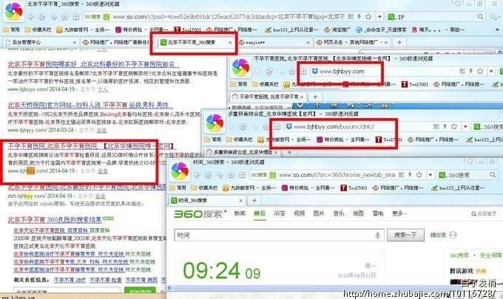Open 收藏夹栏 folder in top window
This screenshot has height=299, width=503.
click(38, 30)
